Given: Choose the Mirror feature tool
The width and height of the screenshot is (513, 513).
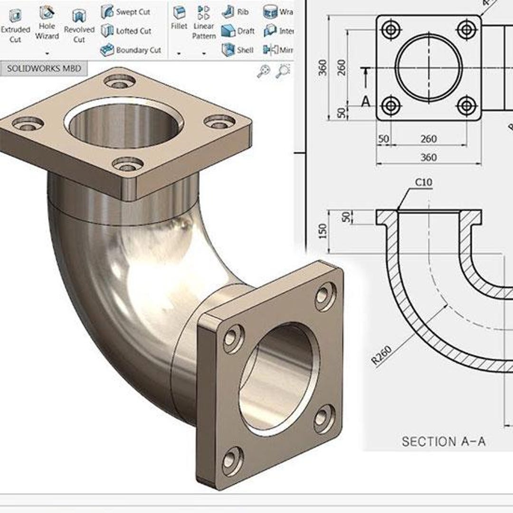Looking at the screenshot, I should 278,50.
